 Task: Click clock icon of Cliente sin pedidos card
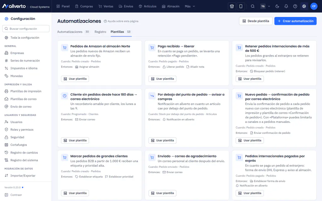click(x=64, y=96)
